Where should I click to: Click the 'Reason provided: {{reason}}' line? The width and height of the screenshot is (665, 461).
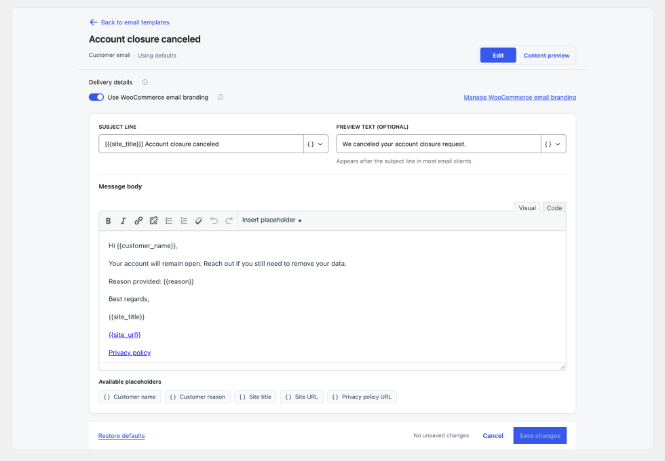click(151, 281)
